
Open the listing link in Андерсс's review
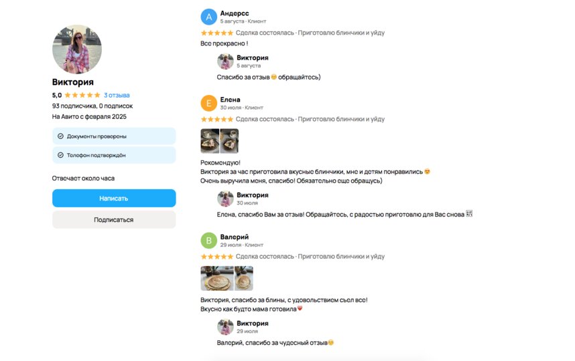[x=341, y=33]
